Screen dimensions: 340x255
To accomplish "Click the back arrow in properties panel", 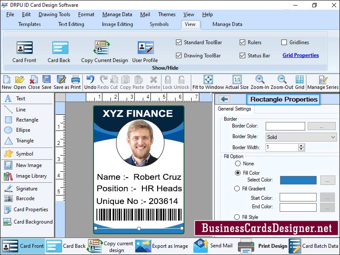I will point(225,99).
